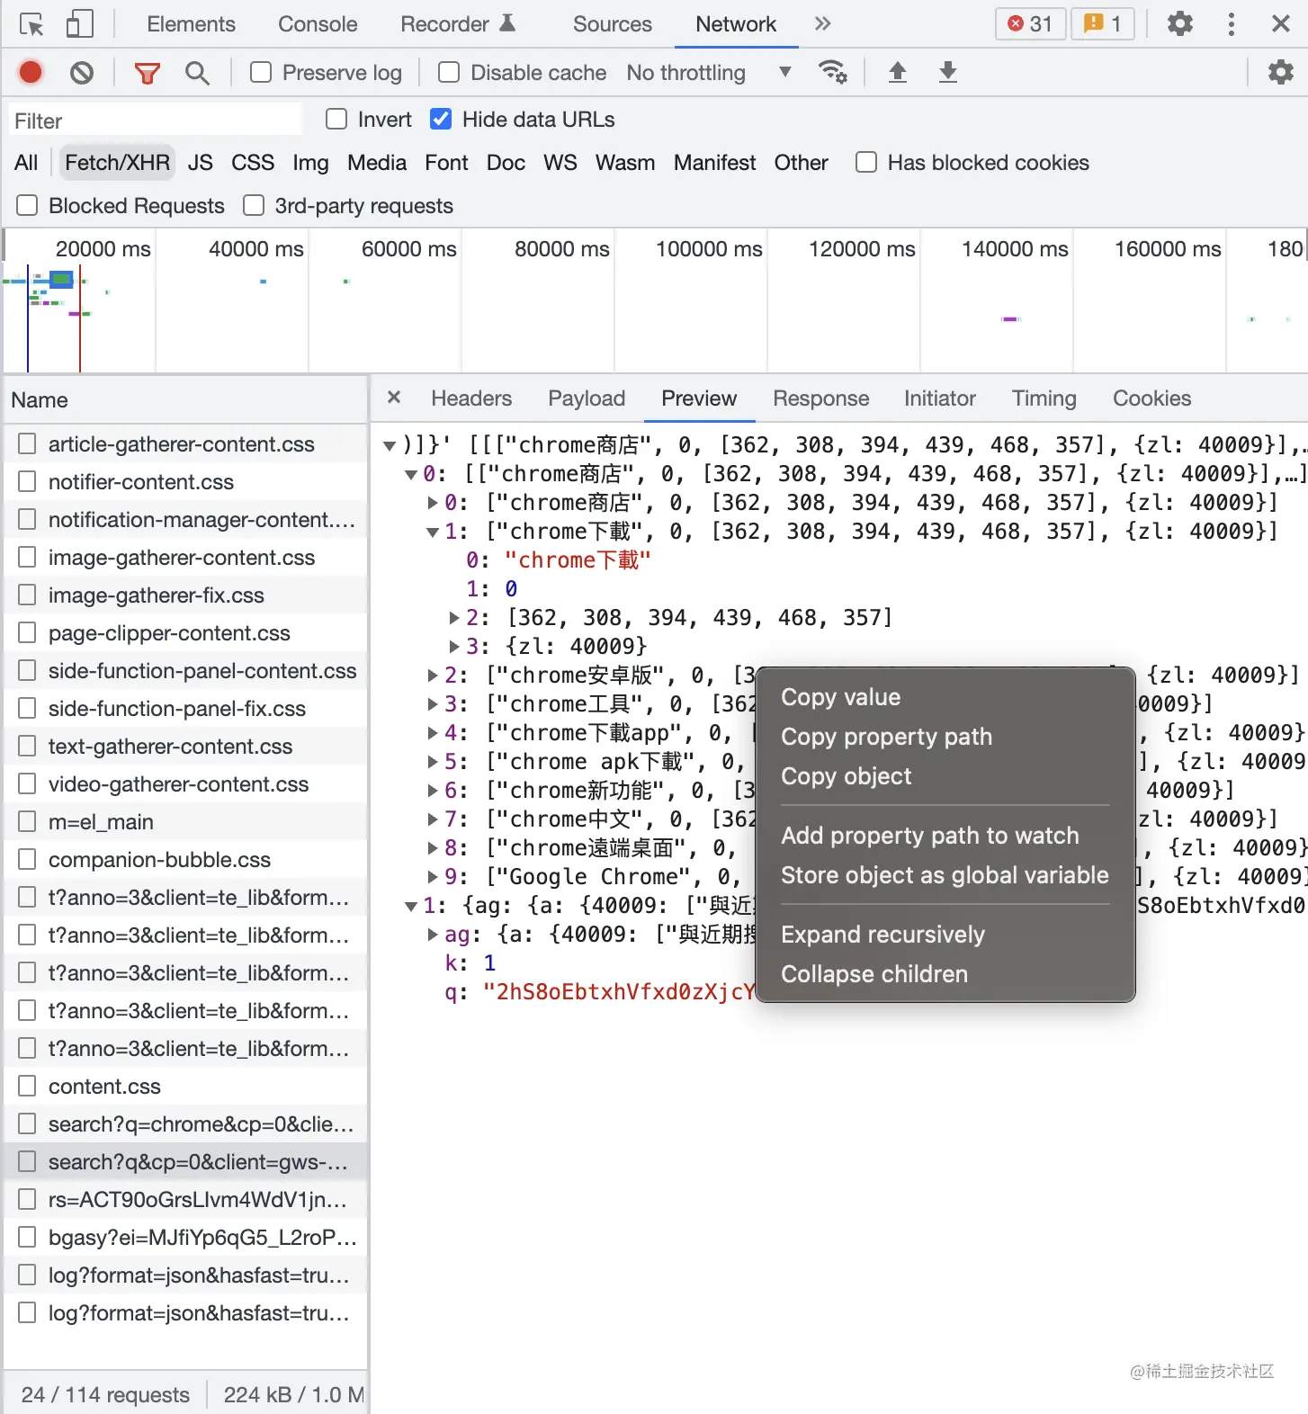Click the 31 errors badge
The width and height of the screenshot is (1308, 1414).
(1030, 23)
